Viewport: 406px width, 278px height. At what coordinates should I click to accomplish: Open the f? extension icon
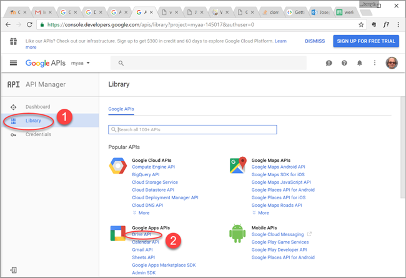tap(386, 24)
